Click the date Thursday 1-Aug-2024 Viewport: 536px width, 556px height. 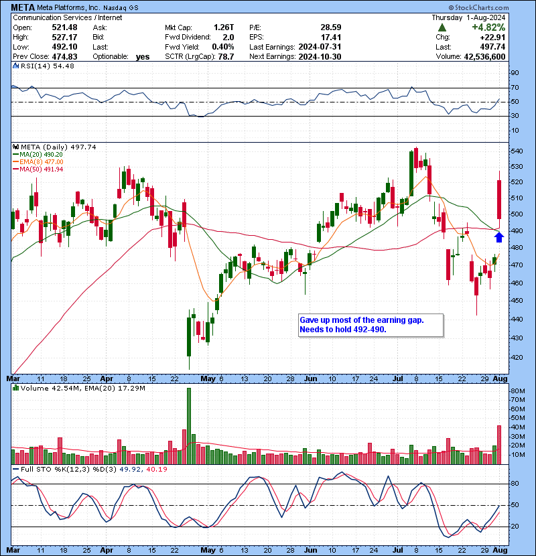click(x=468, y=17)
